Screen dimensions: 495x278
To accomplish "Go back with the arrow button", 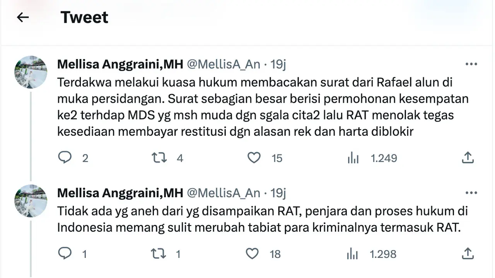I will point(22,17).
